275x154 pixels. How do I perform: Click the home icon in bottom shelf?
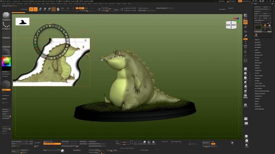(232, 143)
